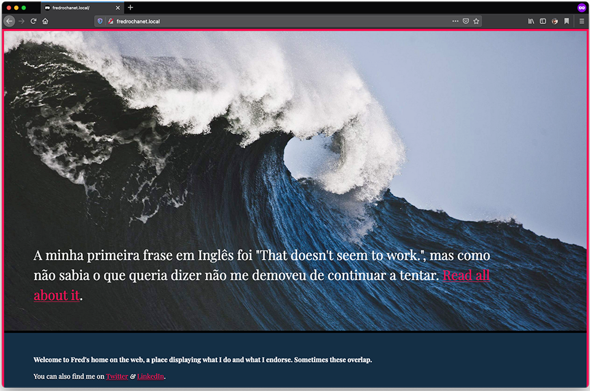Viewport: 590px width, 391px height.
Task: Save page to Pocket icon
Action: click(466, 21)
